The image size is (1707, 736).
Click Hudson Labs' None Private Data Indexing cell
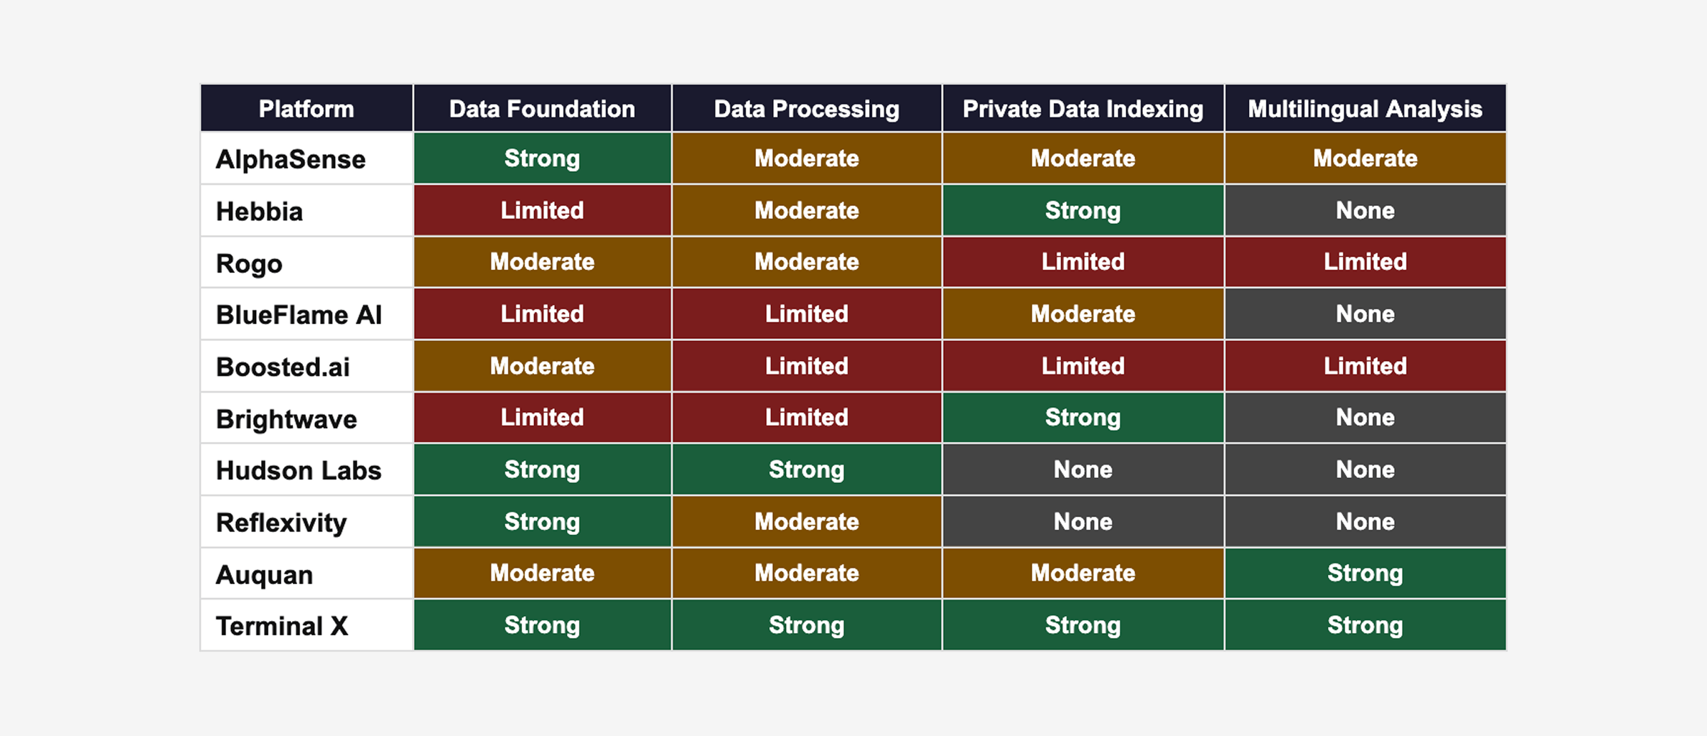click(x=1083, y=469)
